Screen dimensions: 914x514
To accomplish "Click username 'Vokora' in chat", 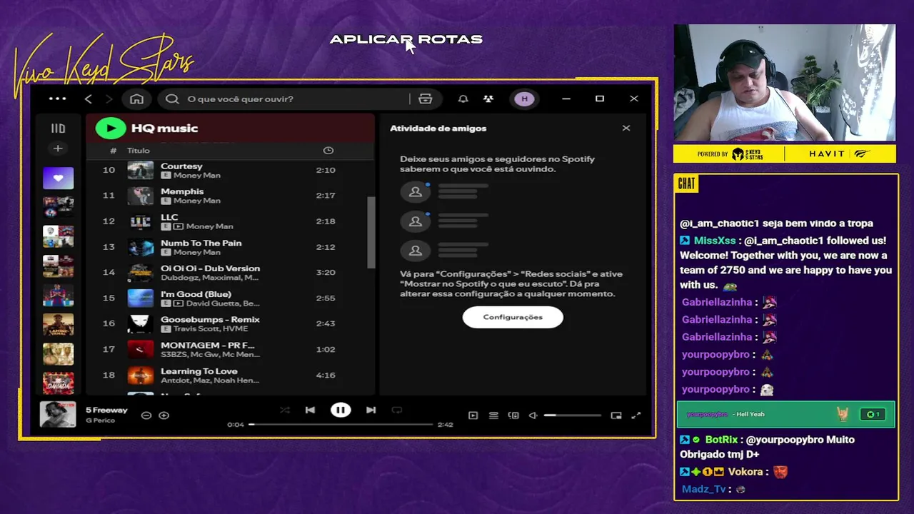I will pos(745,472).
